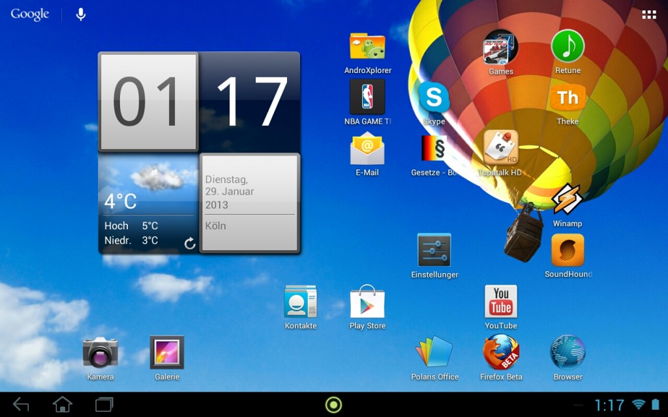Screen dimensions: 668x417
Task: Tap the Google search logo
Action: [30, 14]
